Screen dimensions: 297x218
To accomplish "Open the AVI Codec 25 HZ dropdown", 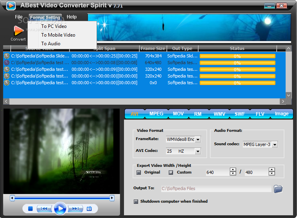I will (x=198, y=151).
